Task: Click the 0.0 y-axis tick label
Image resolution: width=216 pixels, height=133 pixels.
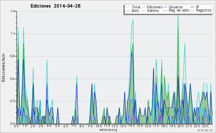Action: pos(13,124)
